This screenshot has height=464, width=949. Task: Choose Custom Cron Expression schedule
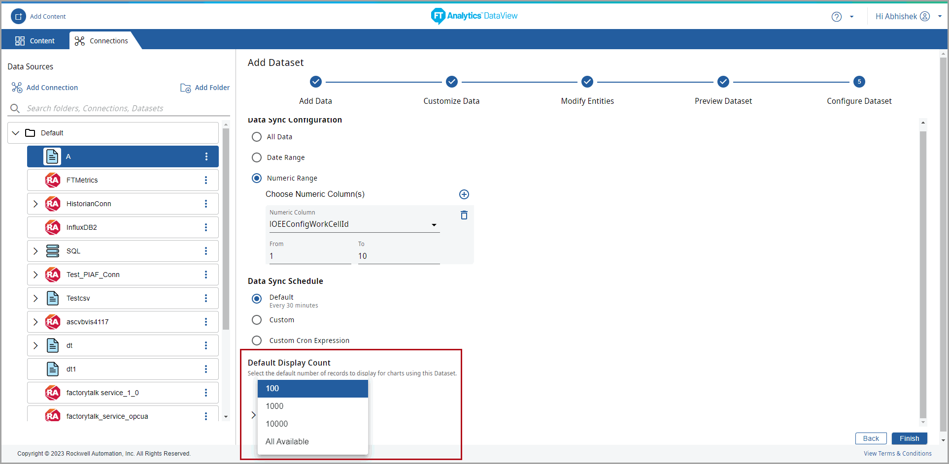[x=257, y=340]
